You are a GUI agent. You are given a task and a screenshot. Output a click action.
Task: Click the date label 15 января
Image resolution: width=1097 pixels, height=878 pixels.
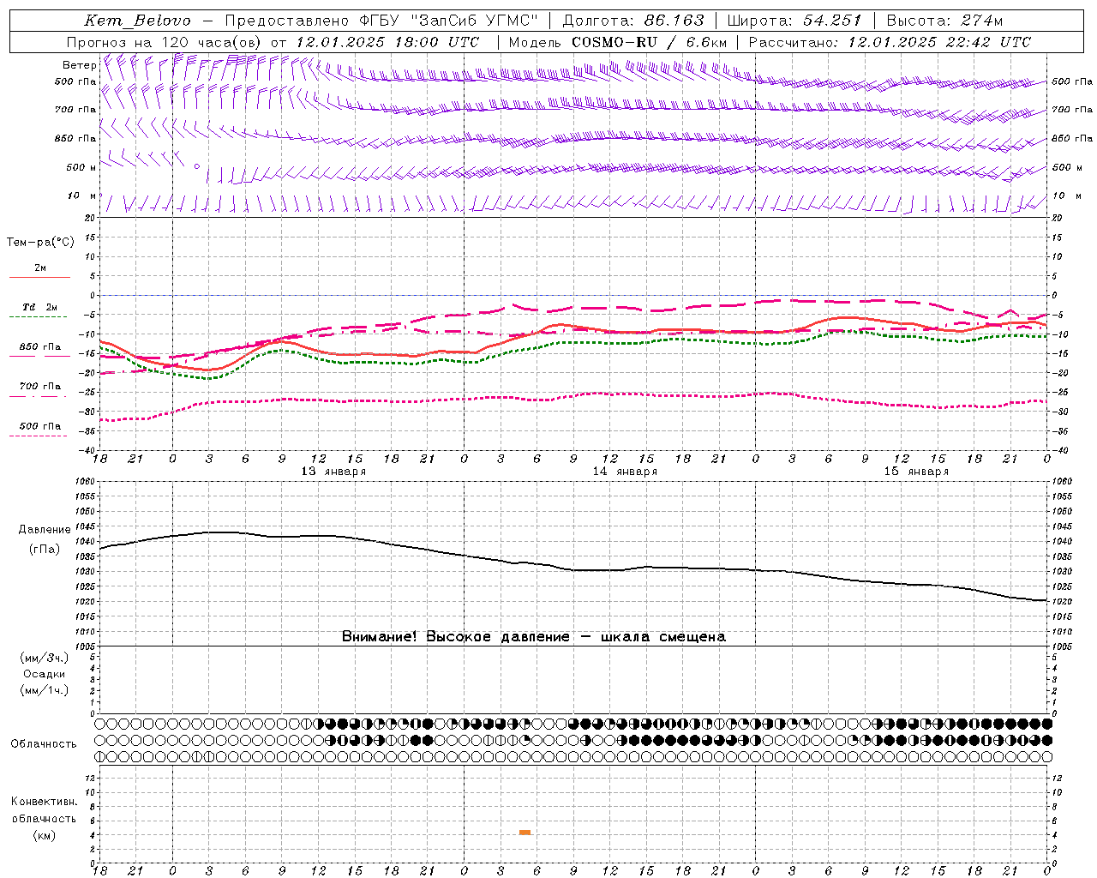(916, 472)
